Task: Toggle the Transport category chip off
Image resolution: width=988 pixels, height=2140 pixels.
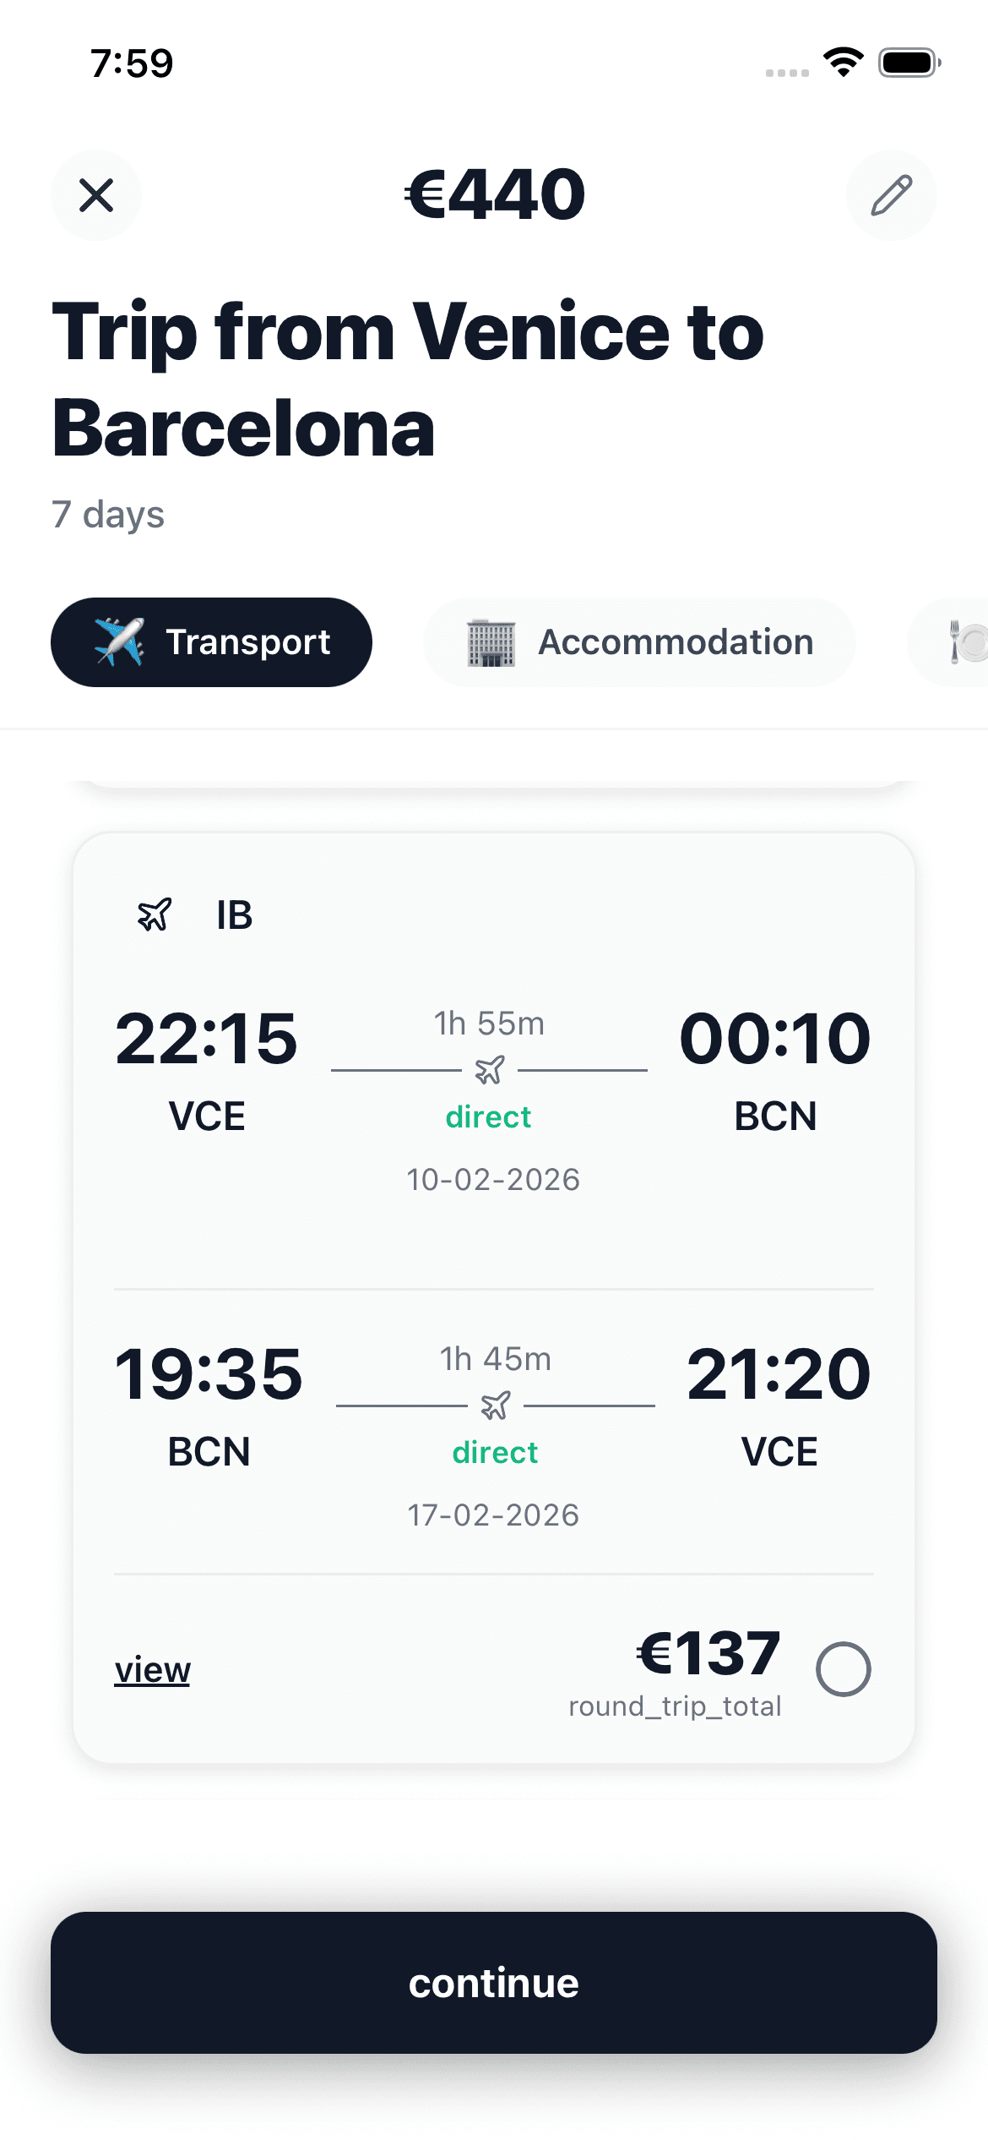Action: point(211,641)
